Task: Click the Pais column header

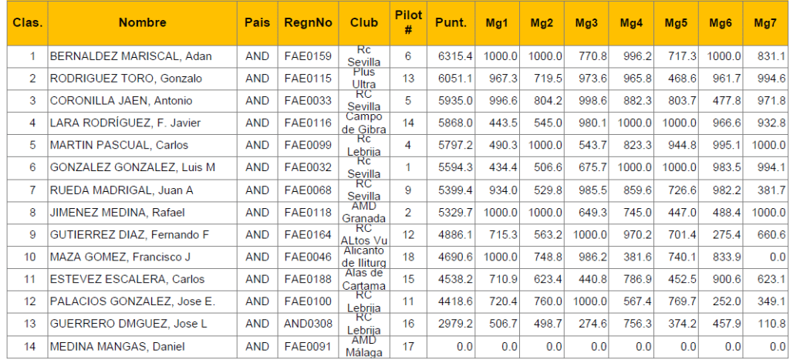Action: click(257, 23)
